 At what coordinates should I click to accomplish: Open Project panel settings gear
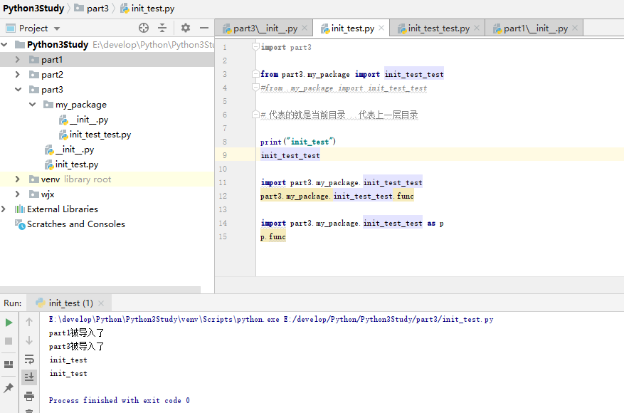[x=186, y=28]
